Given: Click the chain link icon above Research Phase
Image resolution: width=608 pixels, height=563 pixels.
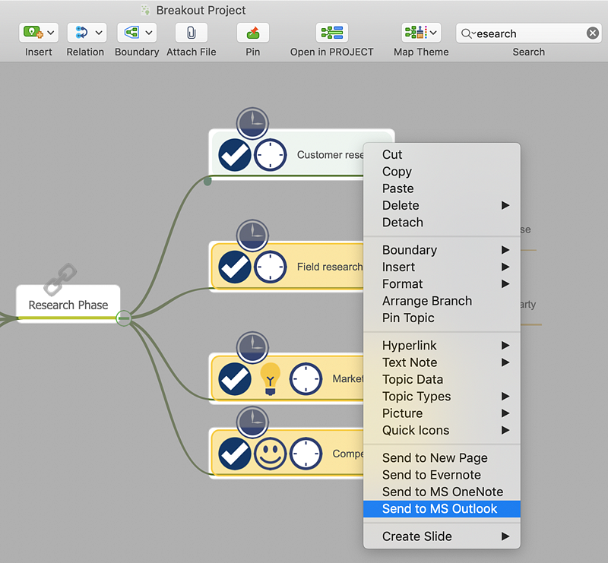Looking at the screenshot, I should pos(60,279).
